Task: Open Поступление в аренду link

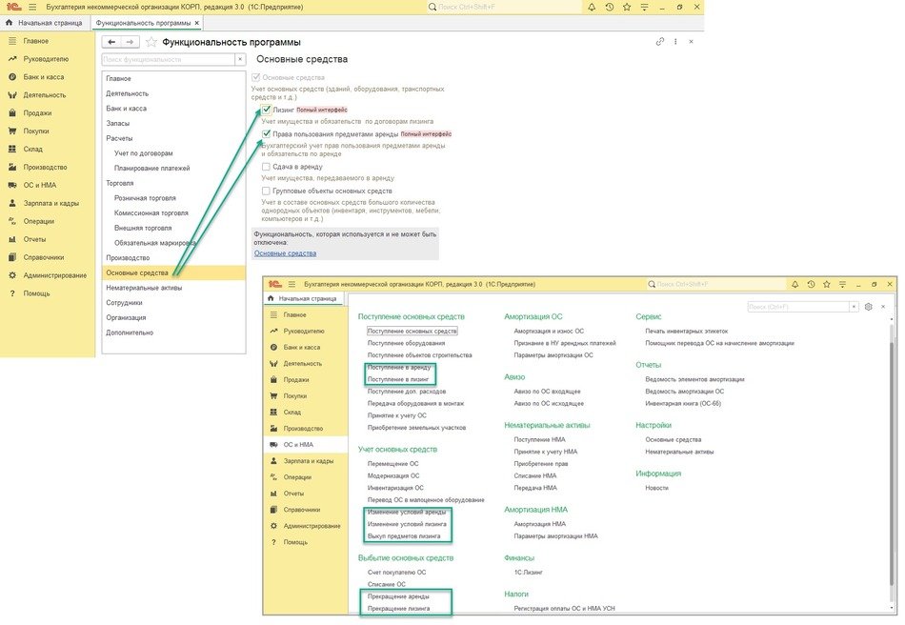Action: [x=399, y=368]
